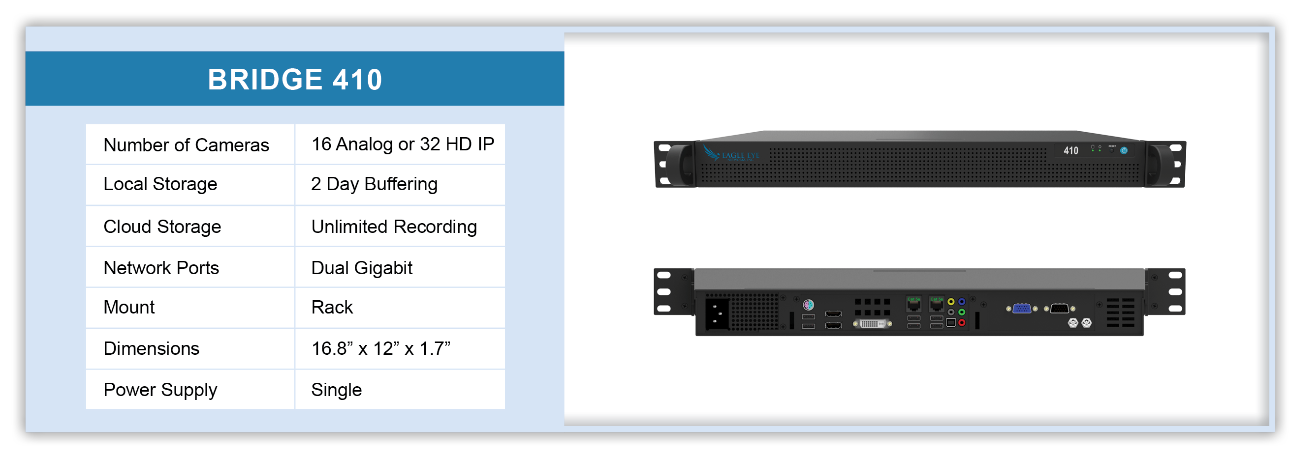Click the Power Supply row label
Viewport: 1292px width, 456px height.
tap(160, 390)
